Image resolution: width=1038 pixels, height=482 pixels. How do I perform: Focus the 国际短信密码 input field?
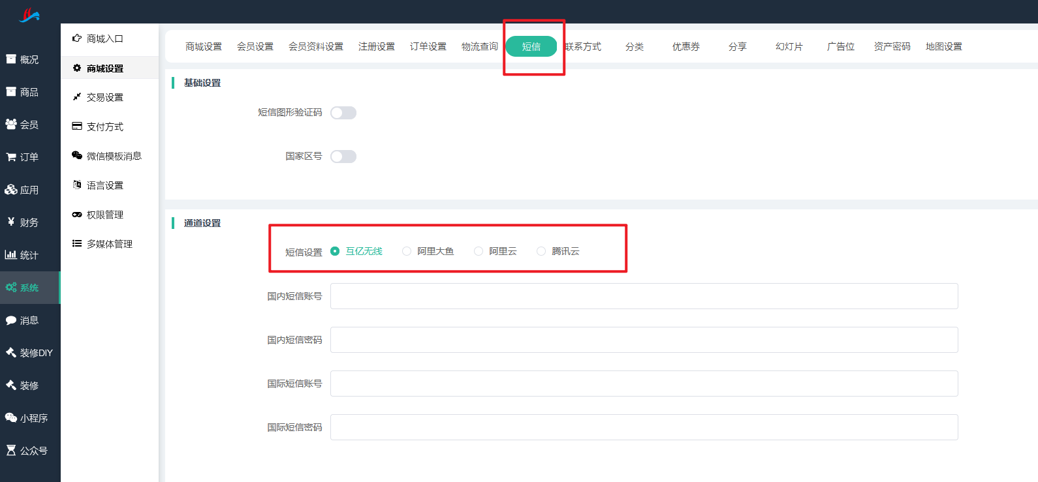tap(644, 427)
